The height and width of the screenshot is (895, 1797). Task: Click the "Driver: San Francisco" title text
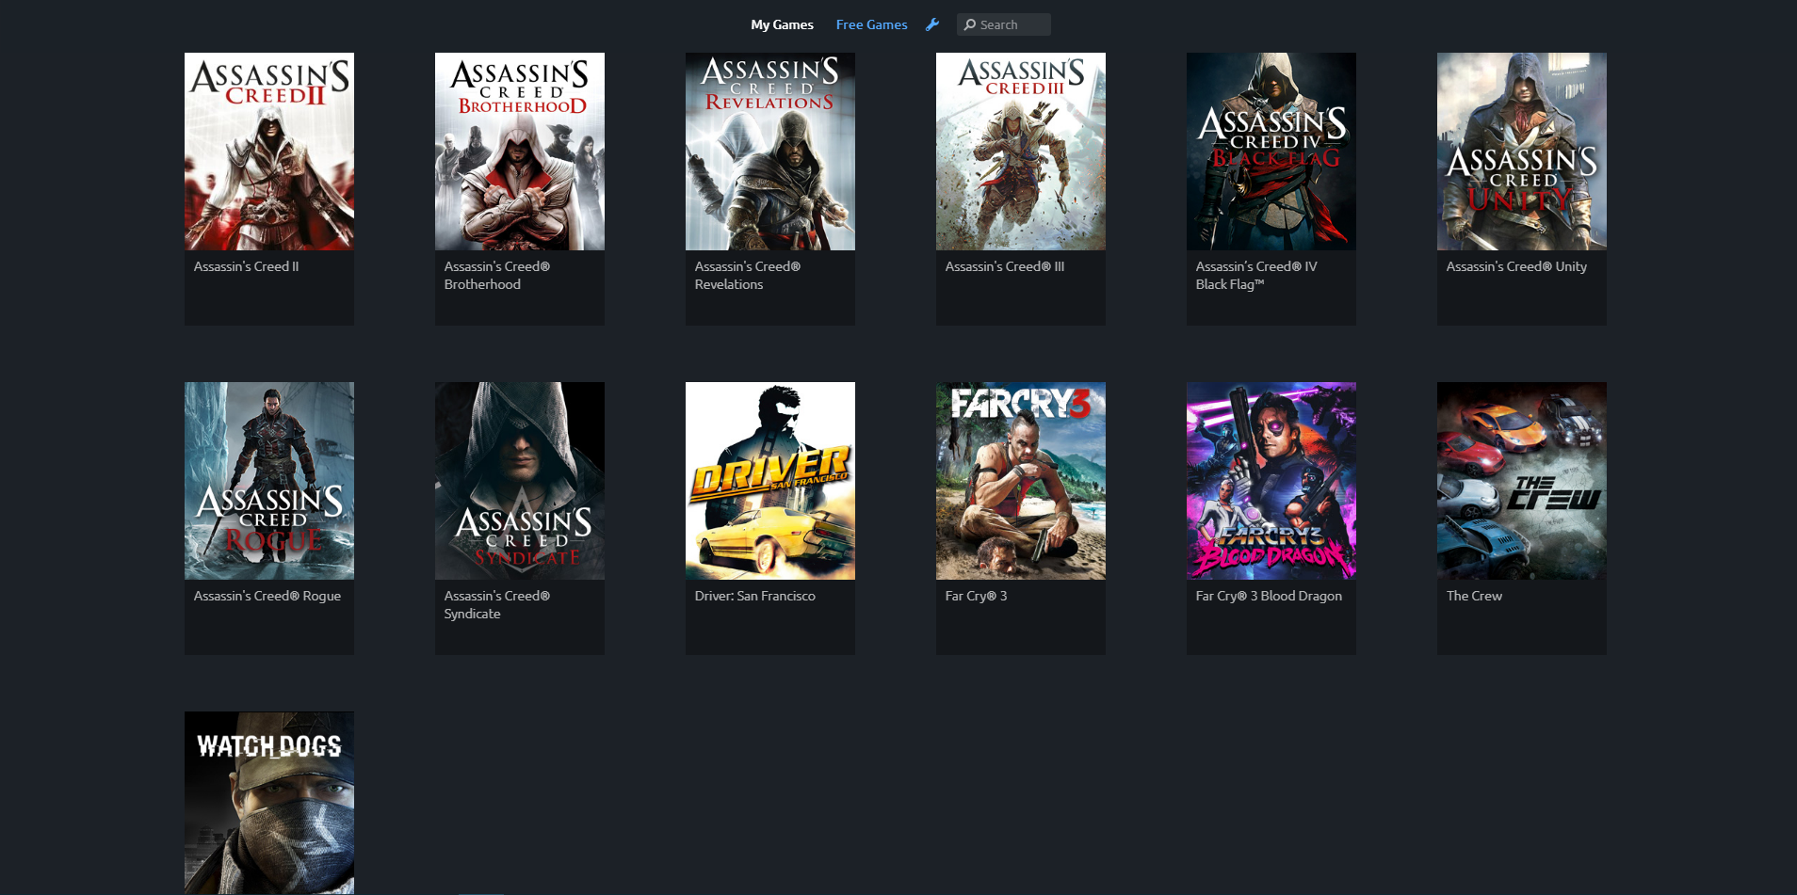tap(754, 596)
